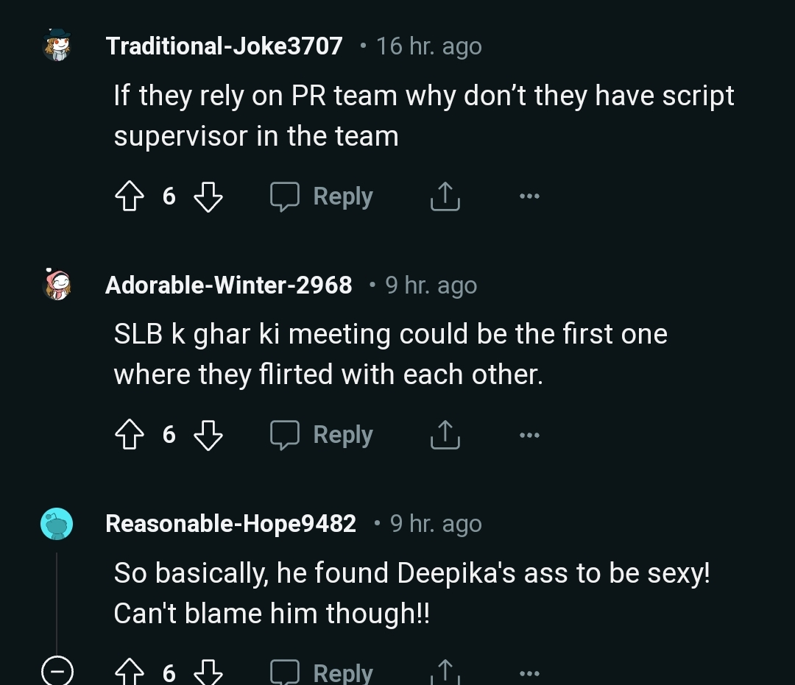This screenshot has height=685, width=795.
Task: Open Traditional-Joke3707's user profile
Action: tap(224, 46)
